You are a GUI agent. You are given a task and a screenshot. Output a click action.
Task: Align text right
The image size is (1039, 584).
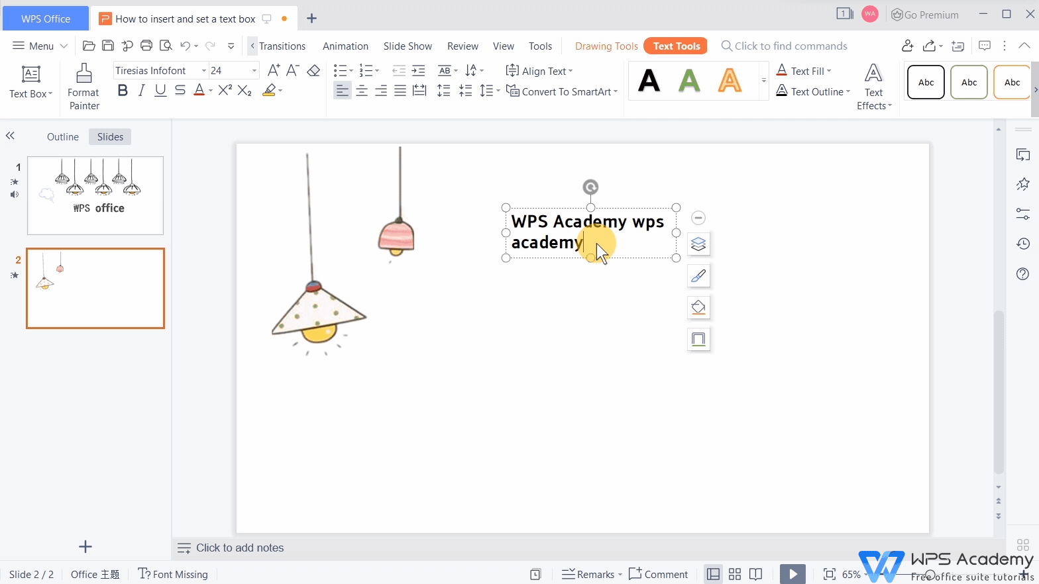pyautogui.click(x=381, y=91)
